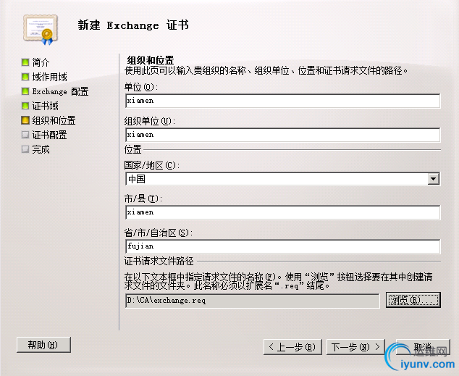Click the green status icon beside 域作用域
459x376 pixels.
pos(25,77)
